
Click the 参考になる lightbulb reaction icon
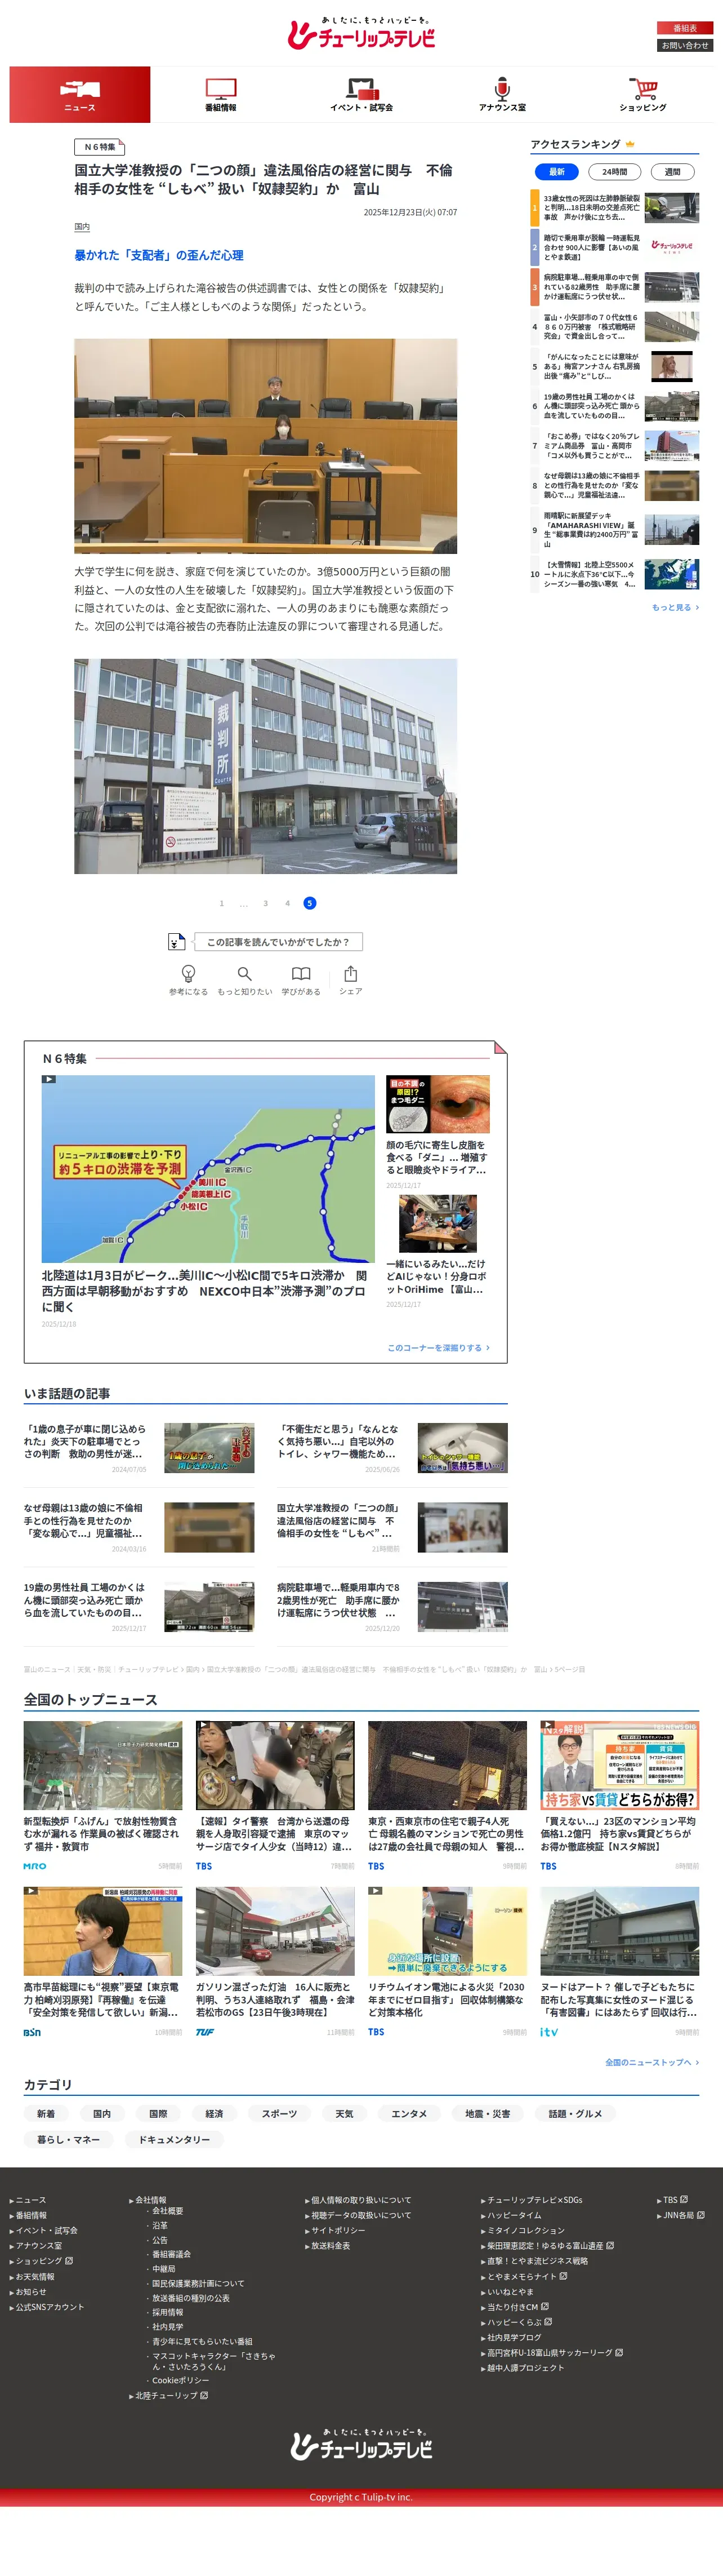pyautogui.click(x=188, y=973)
